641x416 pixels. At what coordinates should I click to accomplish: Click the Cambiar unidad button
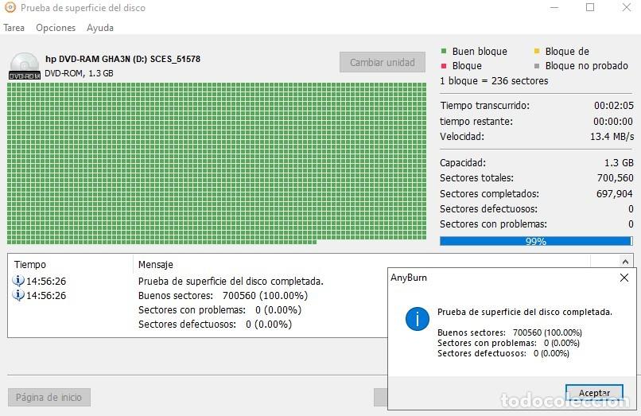tap(383, 62)
